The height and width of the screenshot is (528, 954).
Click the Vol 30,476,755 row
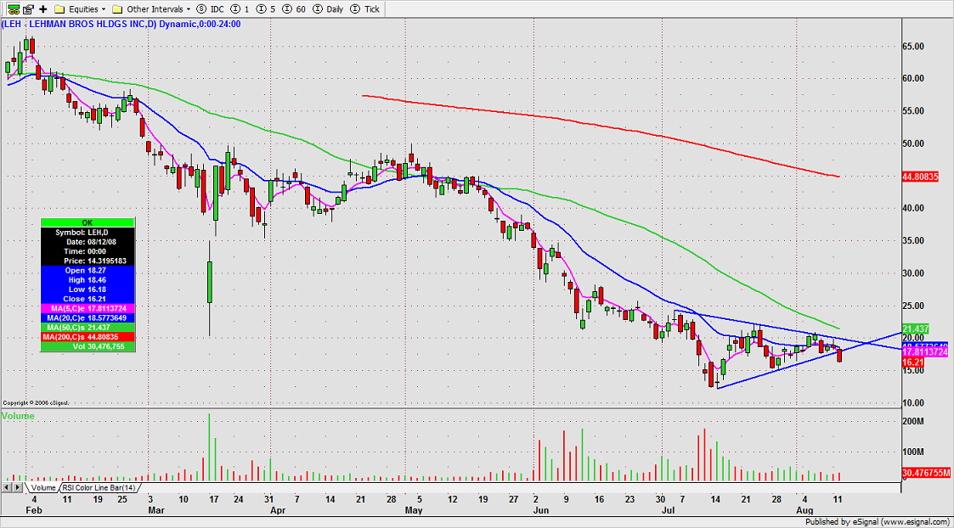[87, 346]
